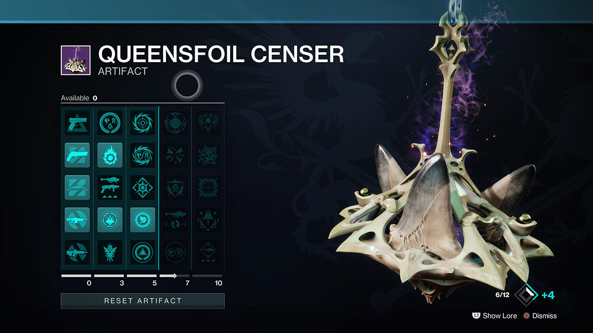The height and width of the screenshot is (333, 593).
Task: Choose the locked crosshair sunburst perk
Action: [x=208, y=187]
